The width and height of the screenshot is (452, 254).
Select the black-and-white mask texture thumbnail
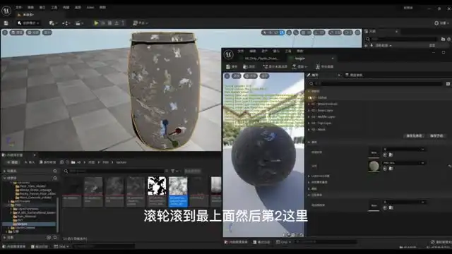point(157,186)
